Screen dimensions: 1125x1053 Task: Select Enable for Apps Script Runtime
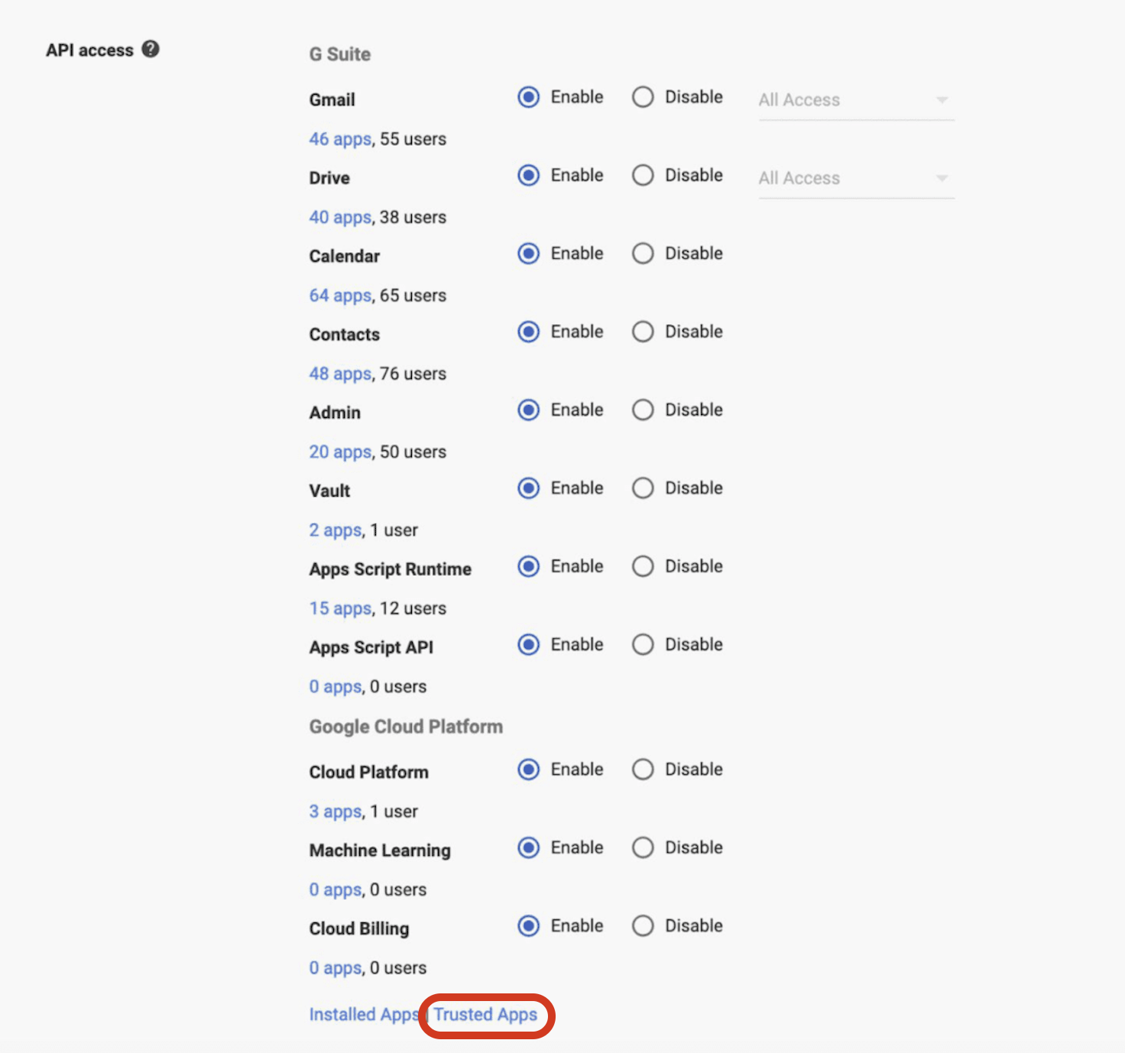[528, 566]
